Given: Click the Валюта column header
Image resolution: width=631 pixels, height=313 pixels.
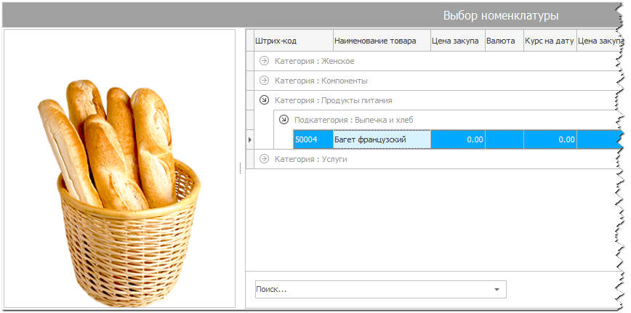Looking at the screenshot, I should (505, 41).
